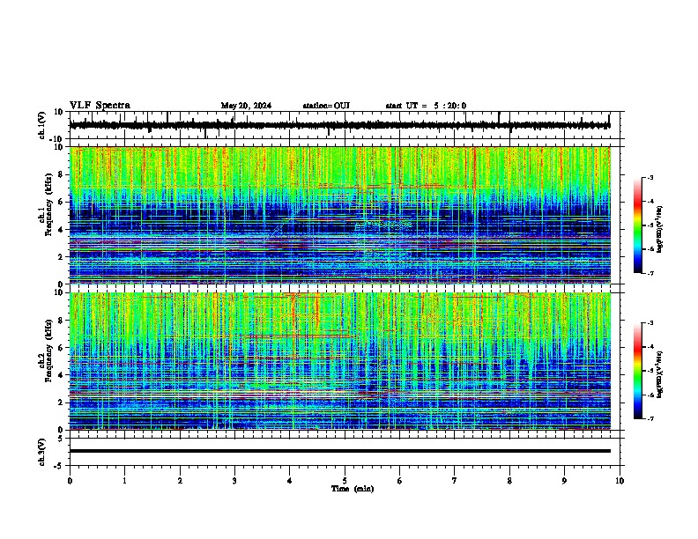This screenshot has height=539, width=698.
Task: Click the "ch.1(V)" axis label
Action: click(x=43, y=125)
